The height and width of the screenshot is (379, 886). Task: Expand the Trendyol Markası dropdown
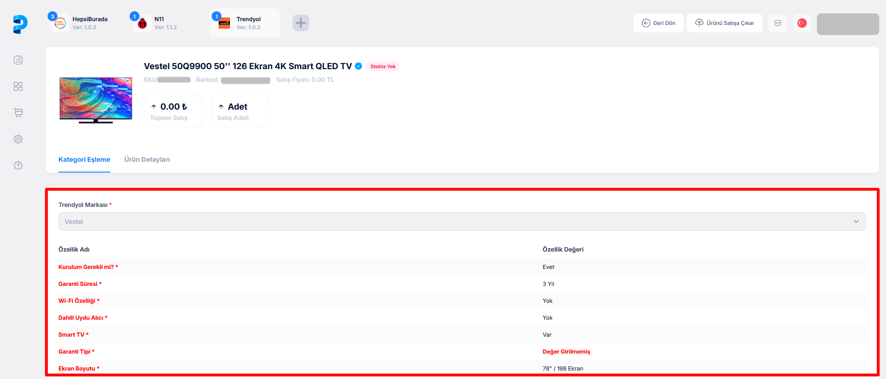(462, 221)
